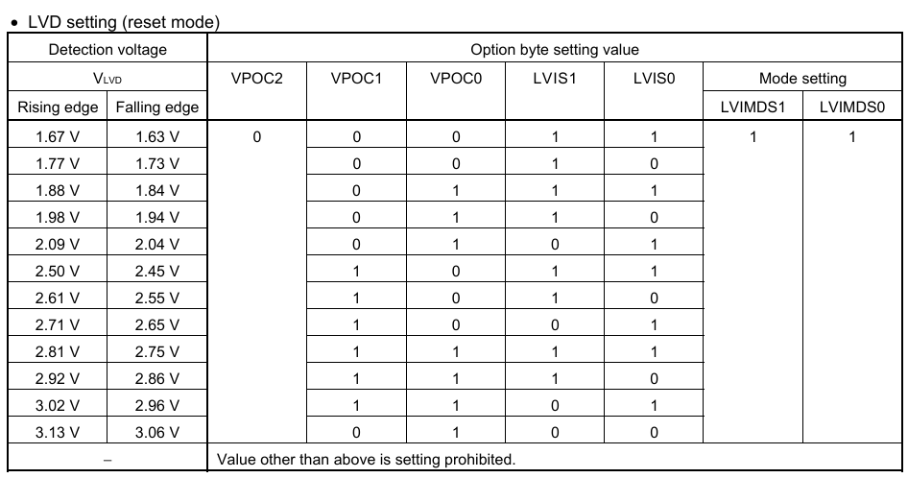The width and height of the screenshot is (908, 478).
Task: Select the VLVD subheader cell
Action: pyautogui.click(x=108, y=78)
